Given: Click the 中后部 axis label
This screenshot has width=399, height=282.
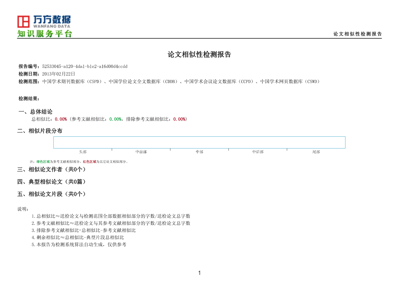Looking at the screenshot, I should [x=258, y=152].
